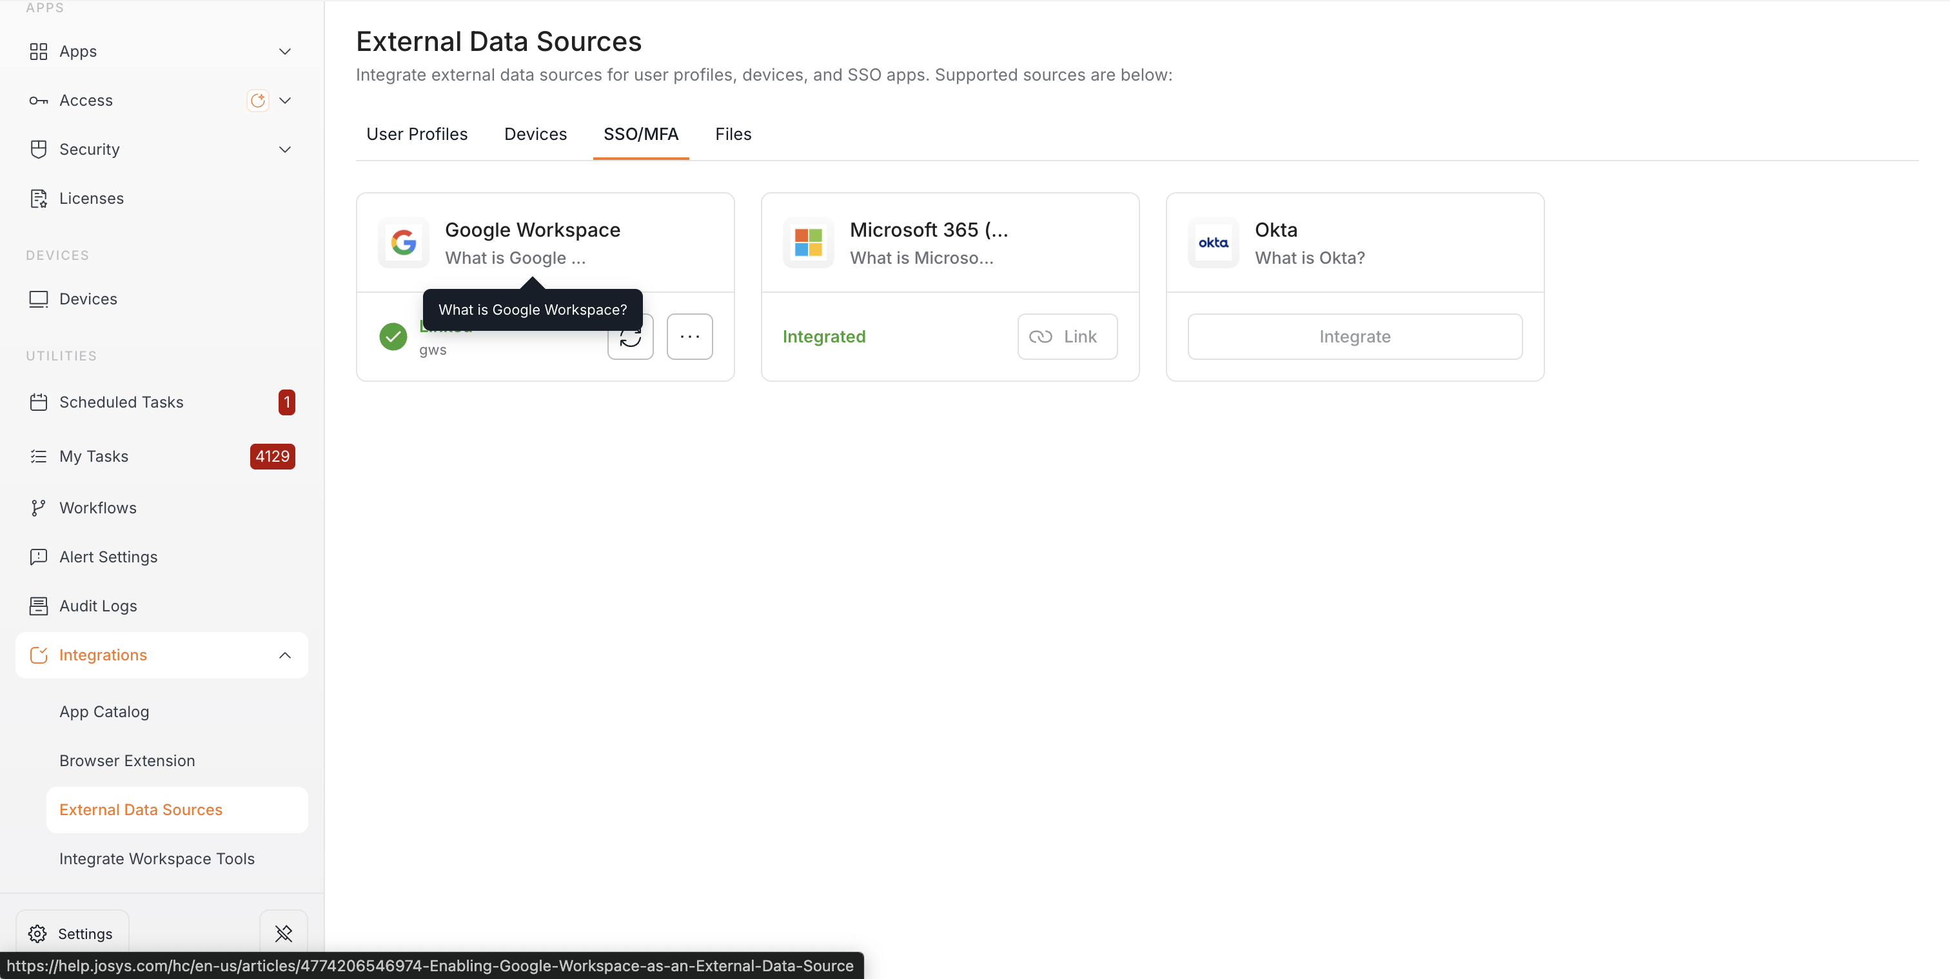Screen dimensions: 1950x979
Task: Click the Scheduled Tasks calendar icon
Action: click(x=38, y=402)
